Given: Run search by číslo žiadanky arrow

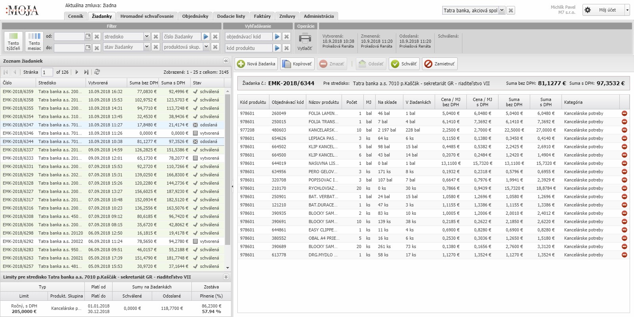Looking at the screenshot, I should click(x=206, y=36).
